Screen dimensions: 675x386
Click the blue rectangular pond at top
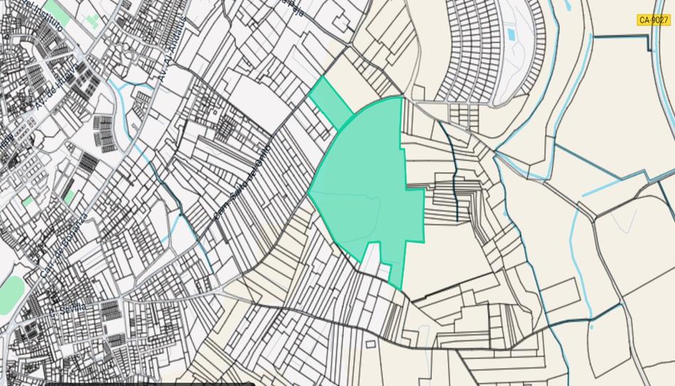coord(511,34)
